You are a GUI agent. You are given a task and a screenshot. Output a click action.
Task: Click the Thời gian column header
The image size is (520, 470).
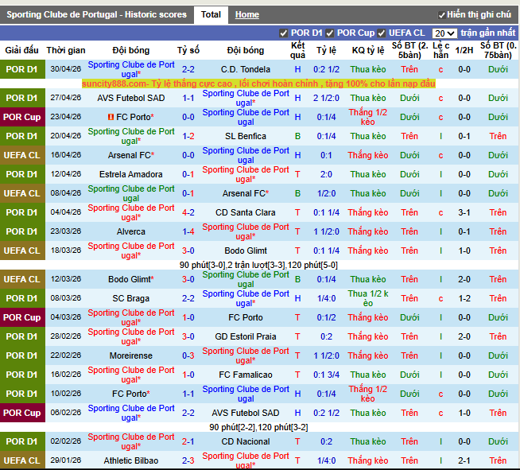(66, 50)
